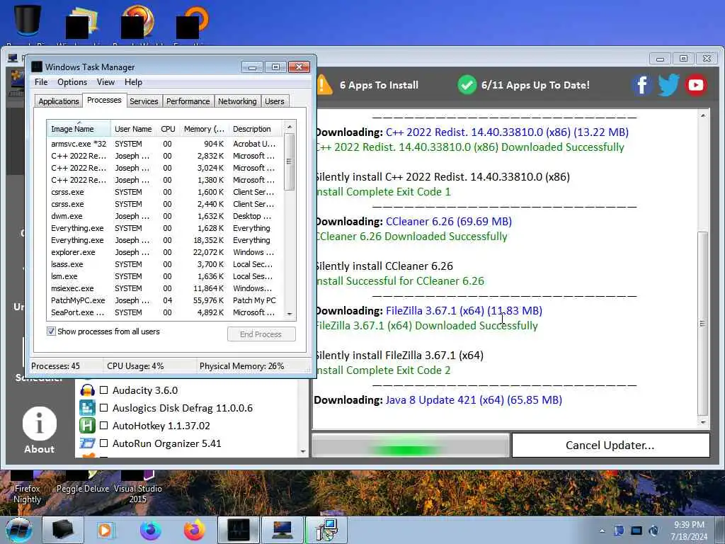
Task: Check the AutoHotkey 1.1.37.02 checkbox
Action: [104, 425]
